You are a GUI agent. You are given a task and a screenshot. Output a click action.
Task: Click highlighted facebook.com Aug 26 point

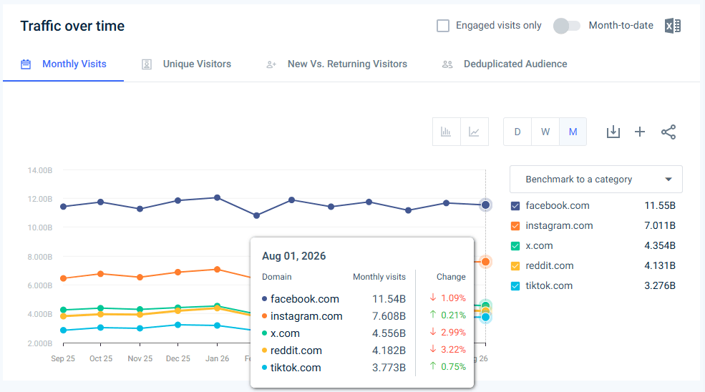point(485,205)
